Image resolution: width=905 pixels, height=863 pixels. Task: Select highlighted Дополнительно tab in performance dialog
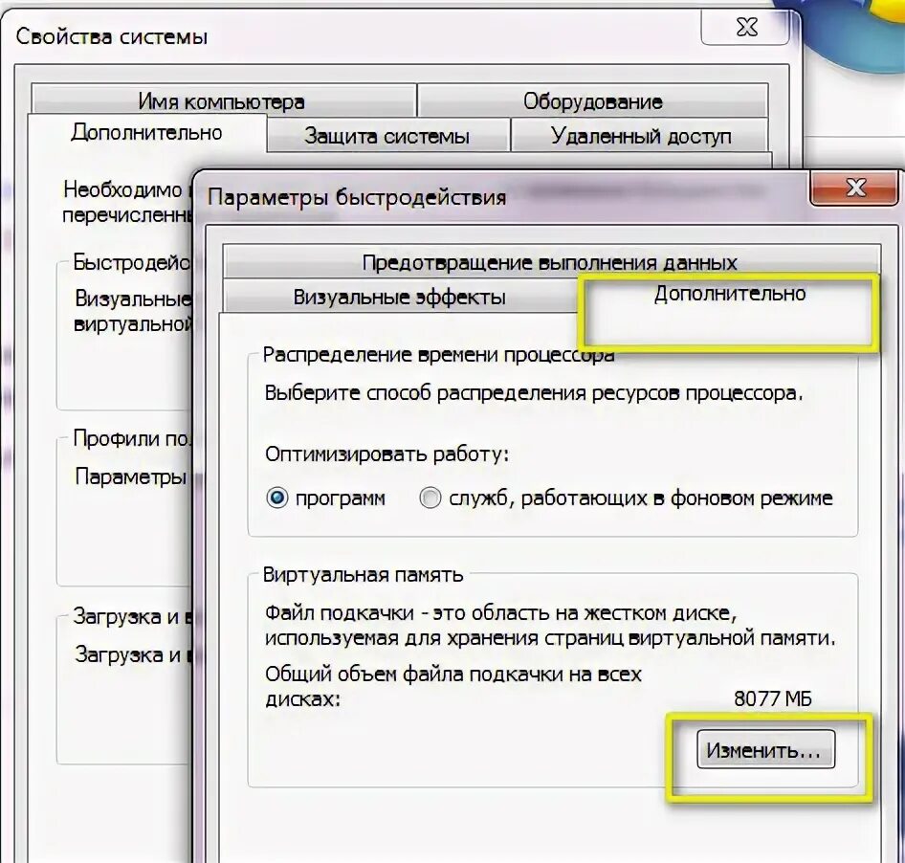coord(730,295)
